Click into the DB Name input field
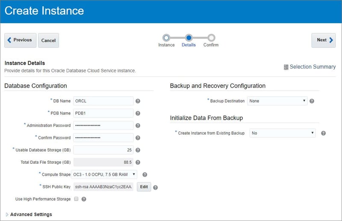342x221 pixels. 103,101
